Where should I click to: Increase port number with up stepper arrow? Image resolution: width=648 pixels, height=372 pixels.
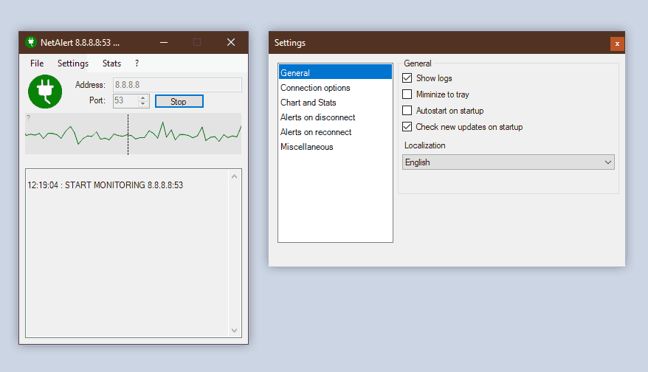point(143,97)
